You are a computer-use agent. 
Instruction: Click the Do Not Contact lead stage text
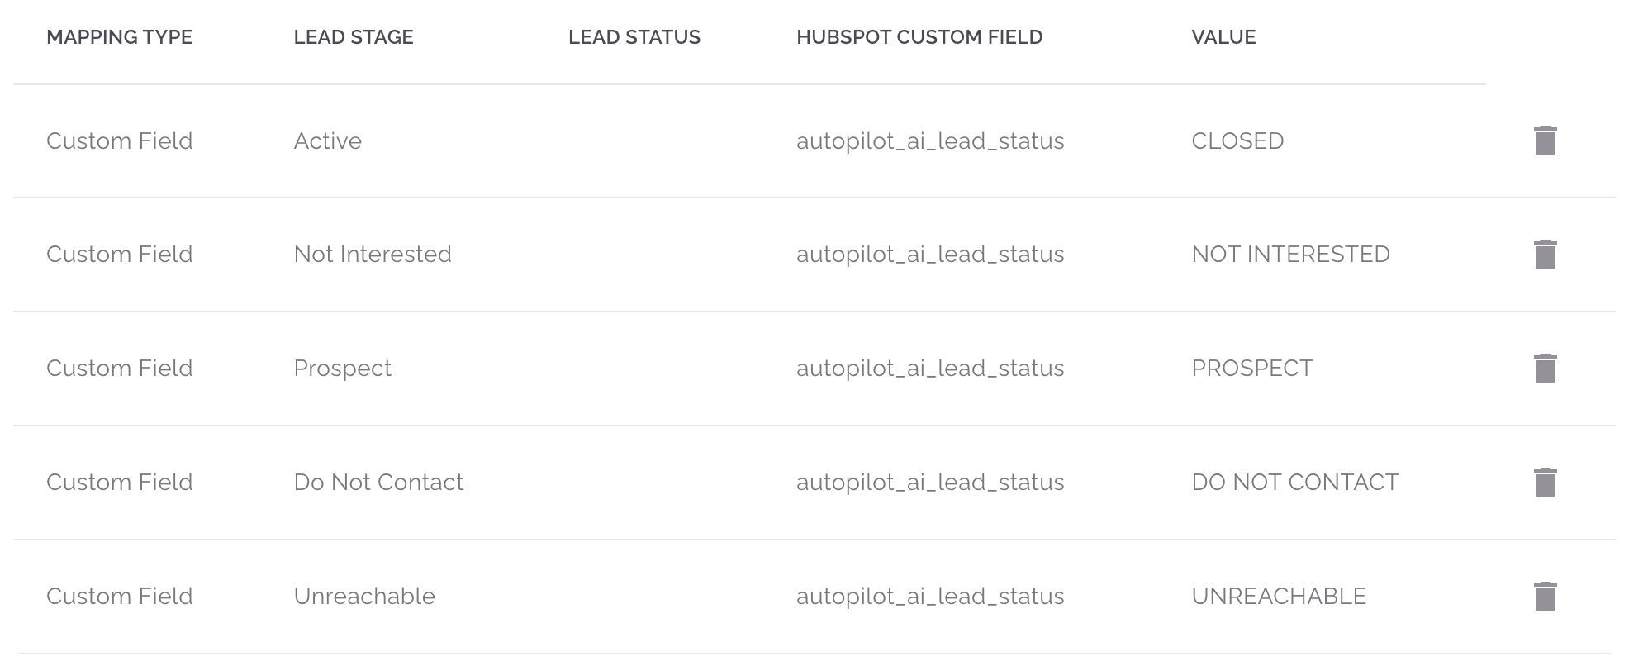click(x=378, y=482)
